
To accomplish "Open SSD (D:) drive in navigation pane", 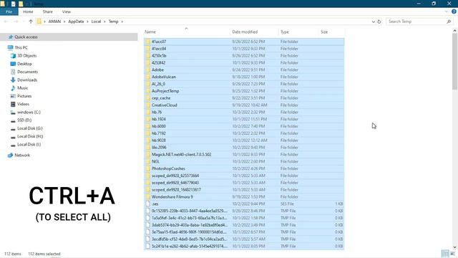I will [24, 120].
